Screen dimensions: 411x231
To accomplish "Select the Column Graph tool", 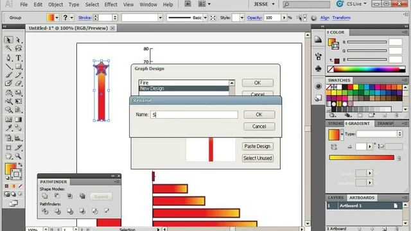I will tap(18, 138).
